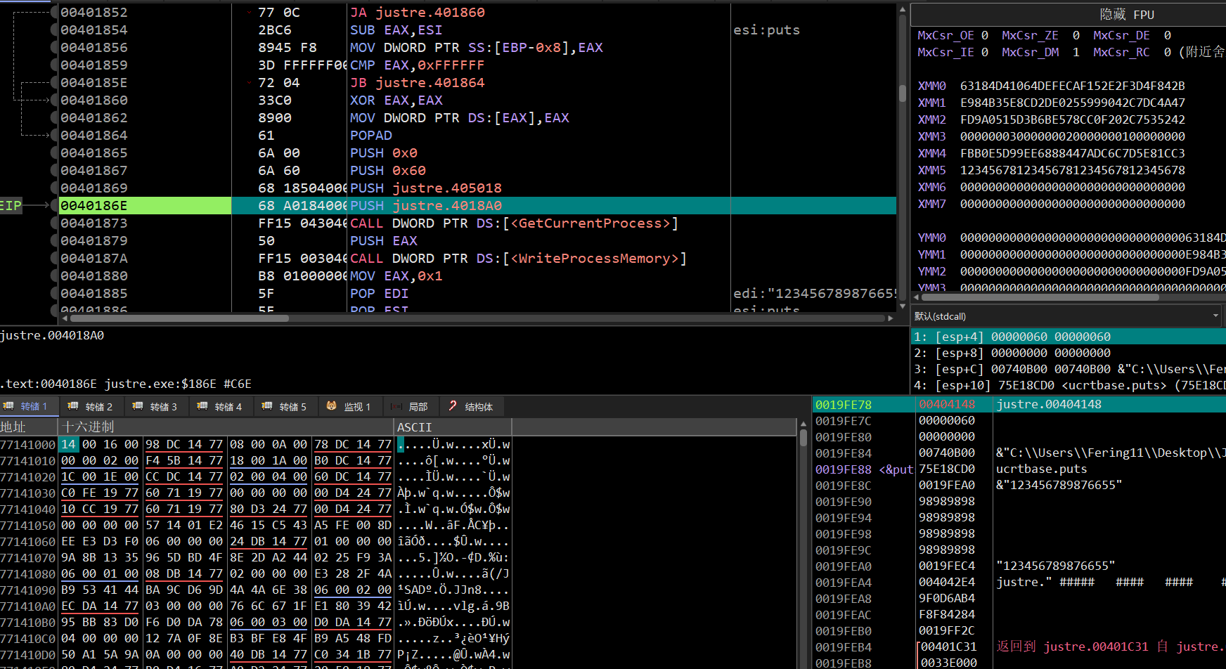Toggle breakpoint bullet at address 0040187A
1226x669 pixels.
[54, 259]
